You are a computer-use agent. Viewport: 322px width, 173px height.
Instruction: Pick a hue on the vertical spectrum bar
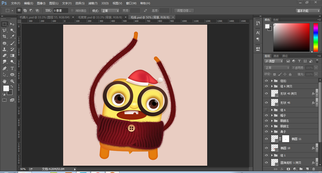click(316, 37)
